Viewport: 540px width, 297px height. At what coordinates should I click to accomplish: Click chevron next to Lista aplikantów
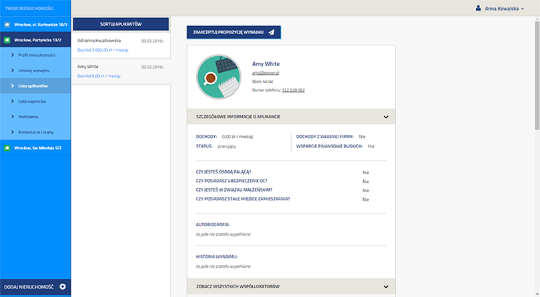13,86
